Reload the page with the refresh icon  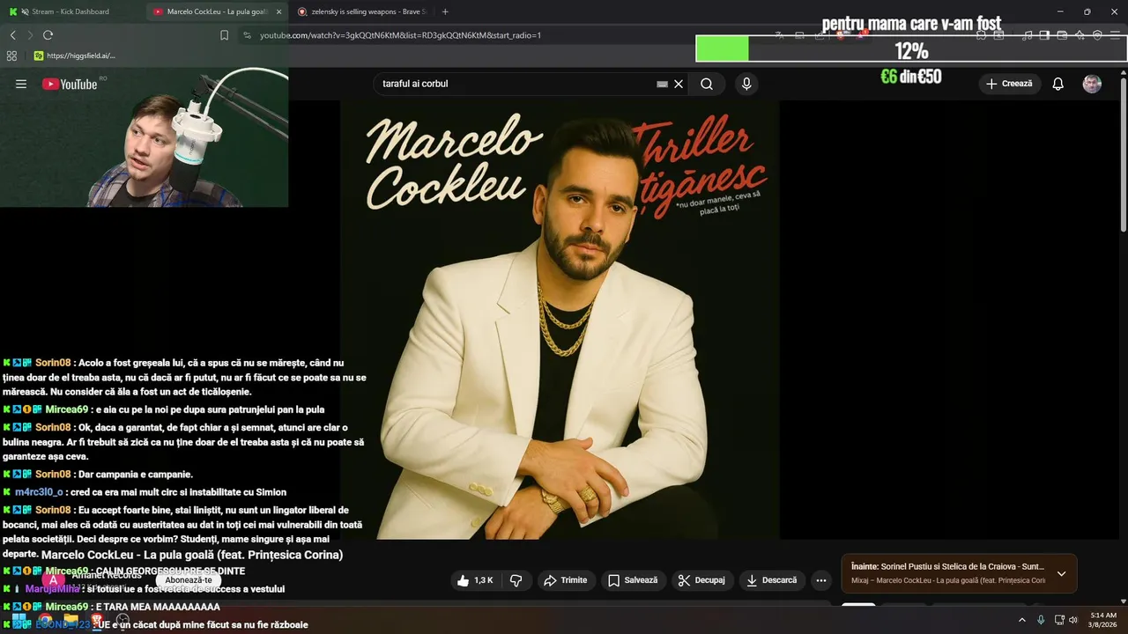click(x=48, y=35)
